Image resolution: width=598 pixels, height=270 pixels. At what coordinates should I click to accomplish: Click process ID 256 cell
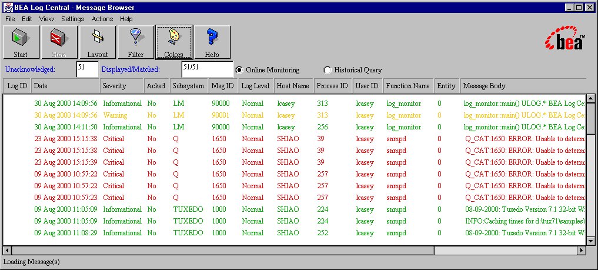point(322,127)
